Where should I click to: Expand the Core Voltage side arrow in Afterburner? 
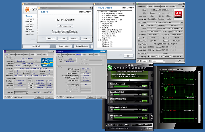click(150, 86)
